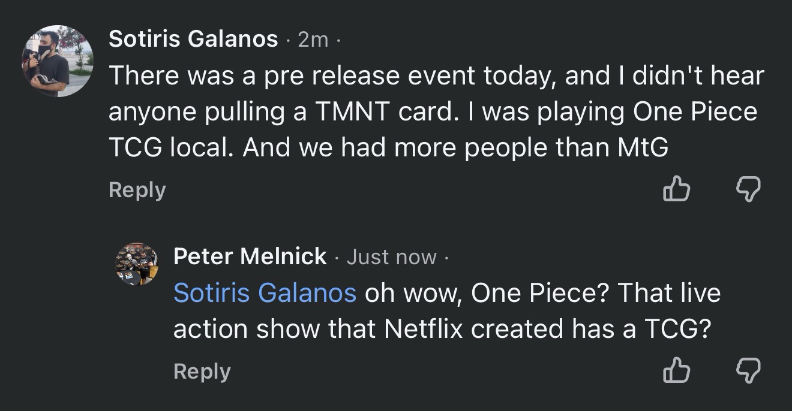Open Peter Melnick's profile avatar
Image resolution: width=792 pixels, height=411 pixels.
click(136, 264)
